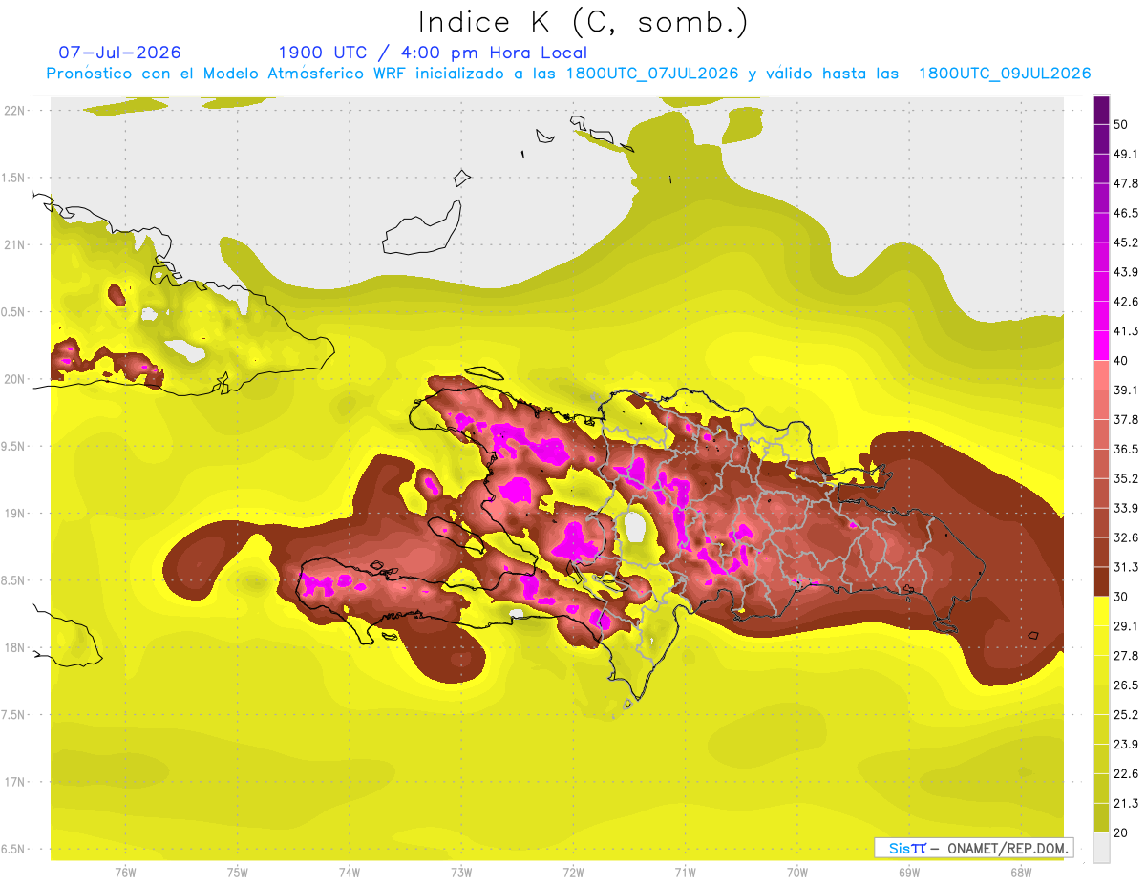Click the map title "Indice K (C, somb.)"
The height and width of the screenshot is (885, 1146).
pos(583,21)
